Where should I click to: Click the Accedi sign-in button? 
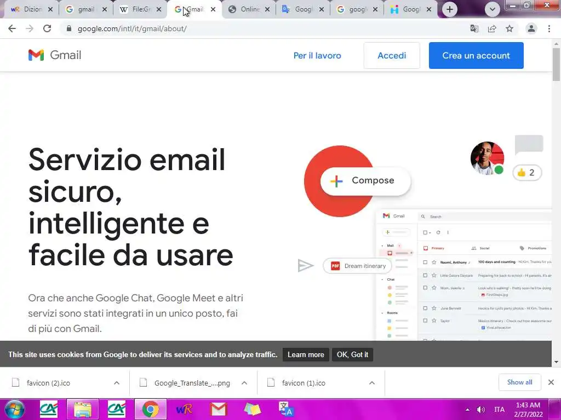[392, 55]
